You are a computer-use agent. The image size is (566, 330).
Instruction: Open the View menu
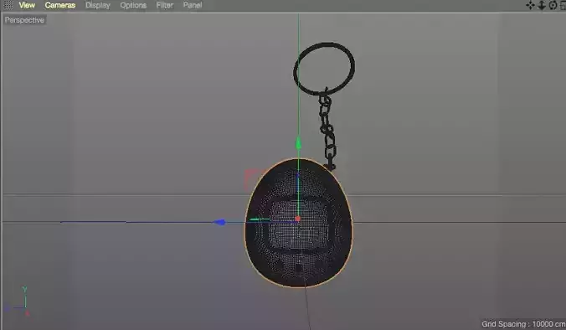(27, 5)
